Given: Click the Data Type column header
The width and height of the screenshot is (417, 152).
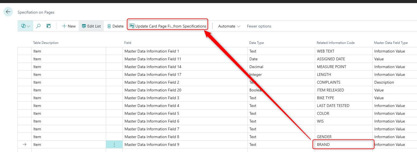Looking at the screenshot, I should coord(256,43).
